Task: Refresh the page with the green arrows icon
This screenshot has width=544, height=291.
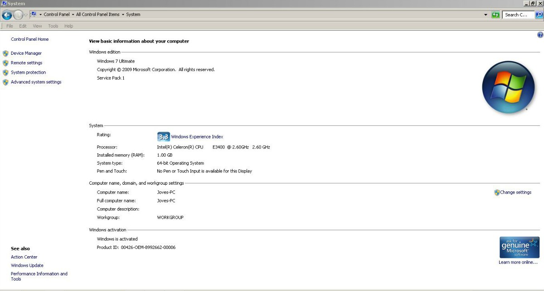Action: point(495,15)
